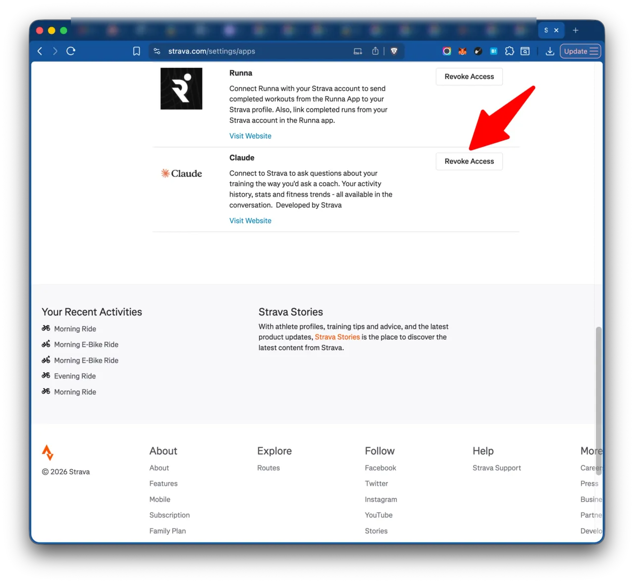The image size is (634, 583).
Task: Open the downloads arrow icon
Action: 550,51
